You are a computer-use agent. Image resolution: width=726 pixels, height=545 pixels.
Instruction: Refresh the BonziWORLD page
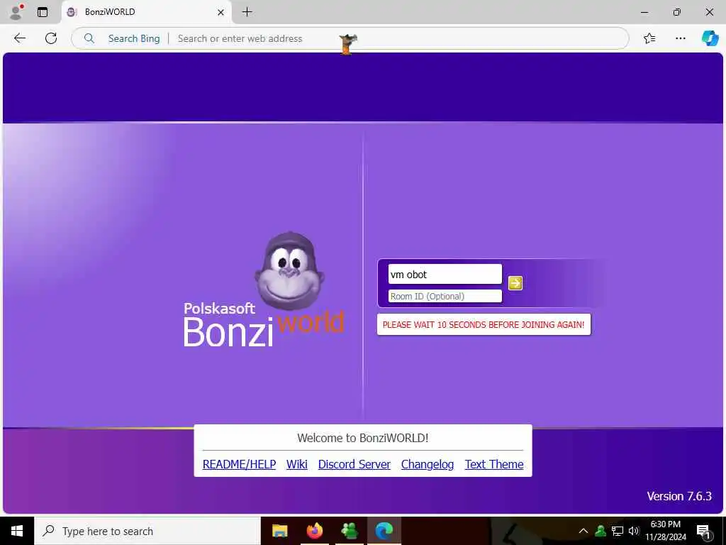pyautogui.click(x=51, y=38)
